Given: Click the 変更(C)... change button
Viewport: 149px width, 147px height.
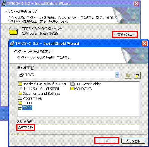Looking at the screenshot, I should click(125, 34).
